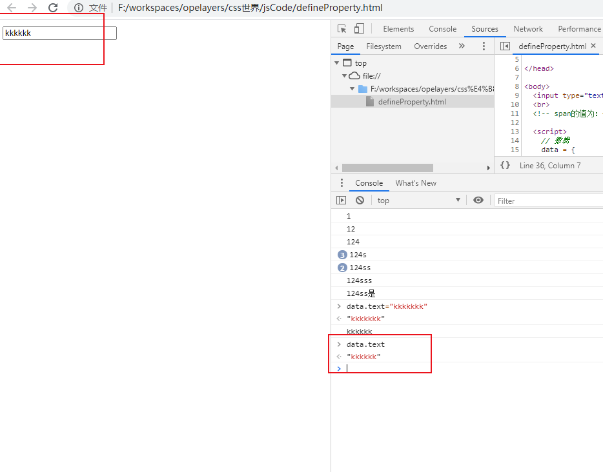Switch to the Performance panel
Viewport: 603px width, 472px height.
[x=579, y=29]
